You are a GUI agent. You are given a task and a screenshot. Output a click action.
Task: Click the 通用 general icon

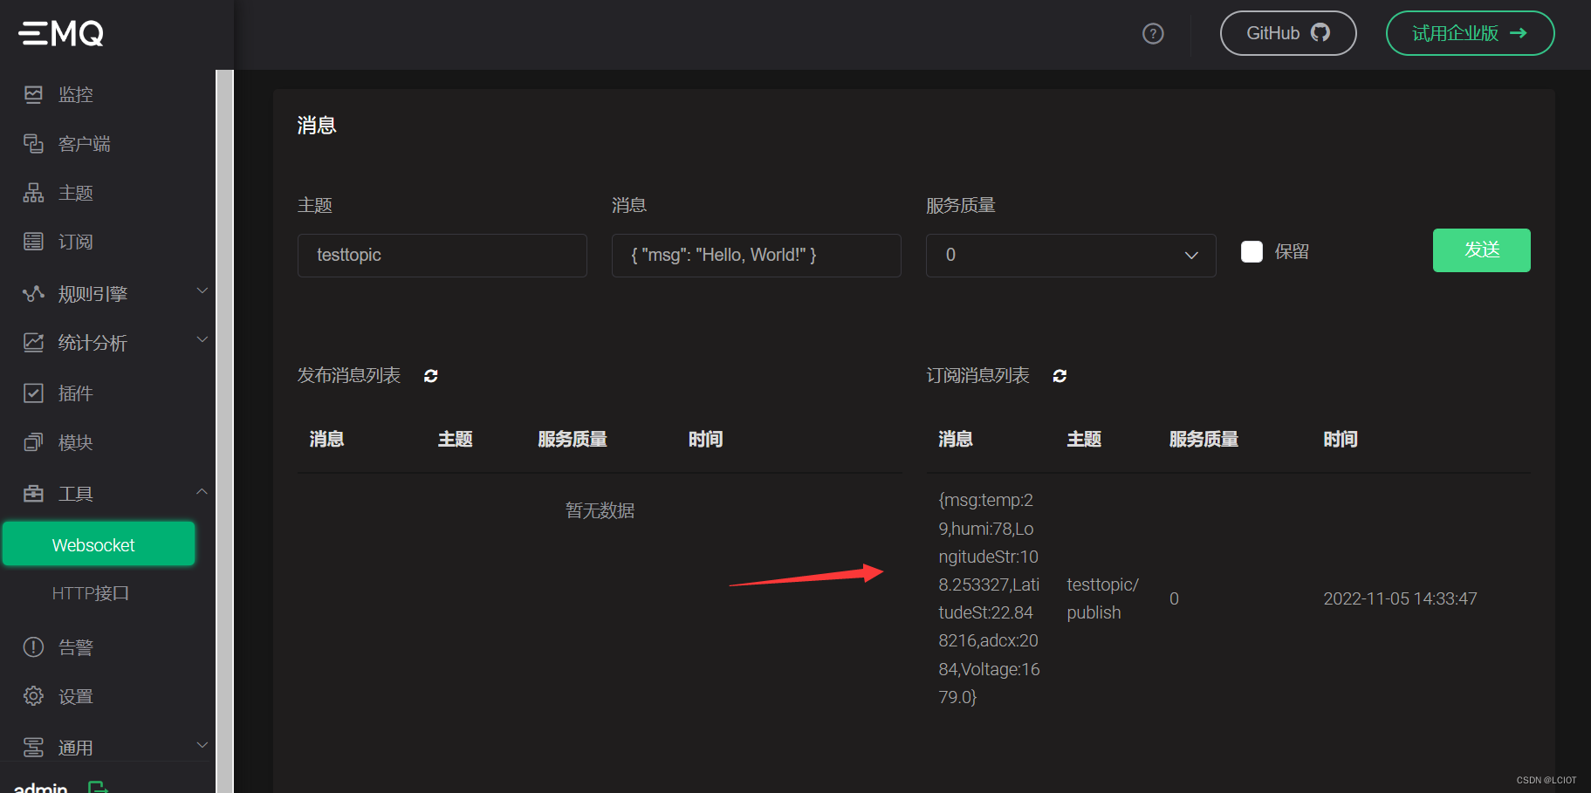(33, 748)
